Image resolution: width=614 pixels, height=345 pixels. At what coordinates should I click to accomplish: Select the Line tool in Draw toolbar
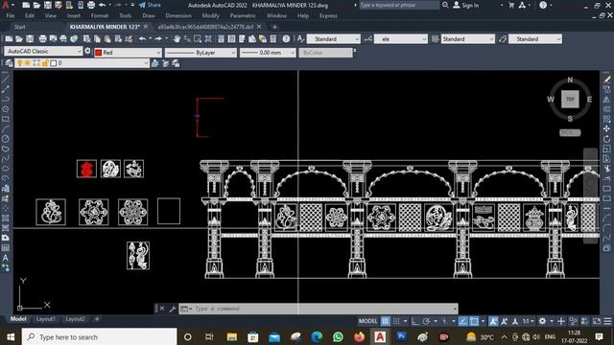click(x=5, y=79)
